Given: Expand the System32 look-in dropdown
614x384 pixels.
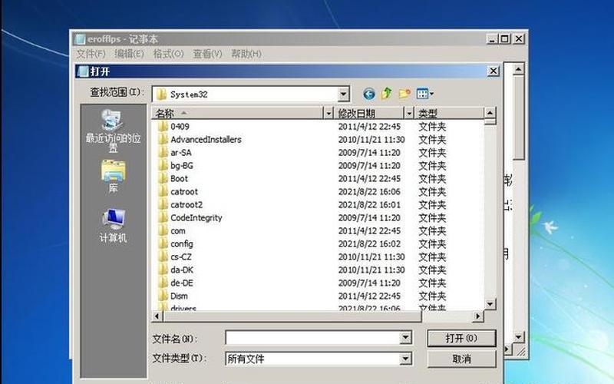Looking at the screenshot, I should [343, 94].
